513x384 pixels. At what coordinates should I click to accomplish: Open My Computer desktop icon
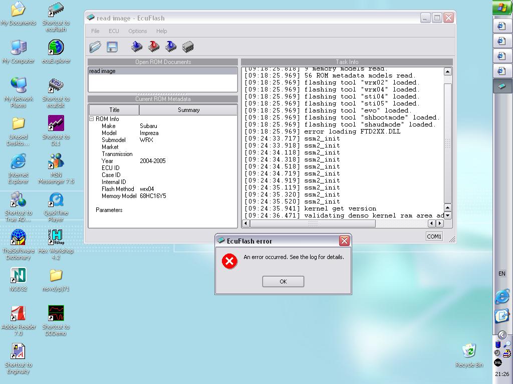(x=18, y=51)
